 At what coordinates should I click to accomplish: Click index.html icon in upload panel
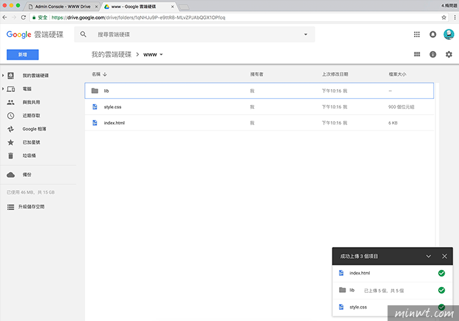coord(342,273)
